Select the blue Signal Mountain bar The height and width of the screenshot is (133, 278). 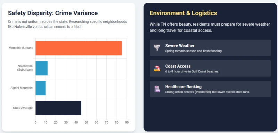(40, 88)
